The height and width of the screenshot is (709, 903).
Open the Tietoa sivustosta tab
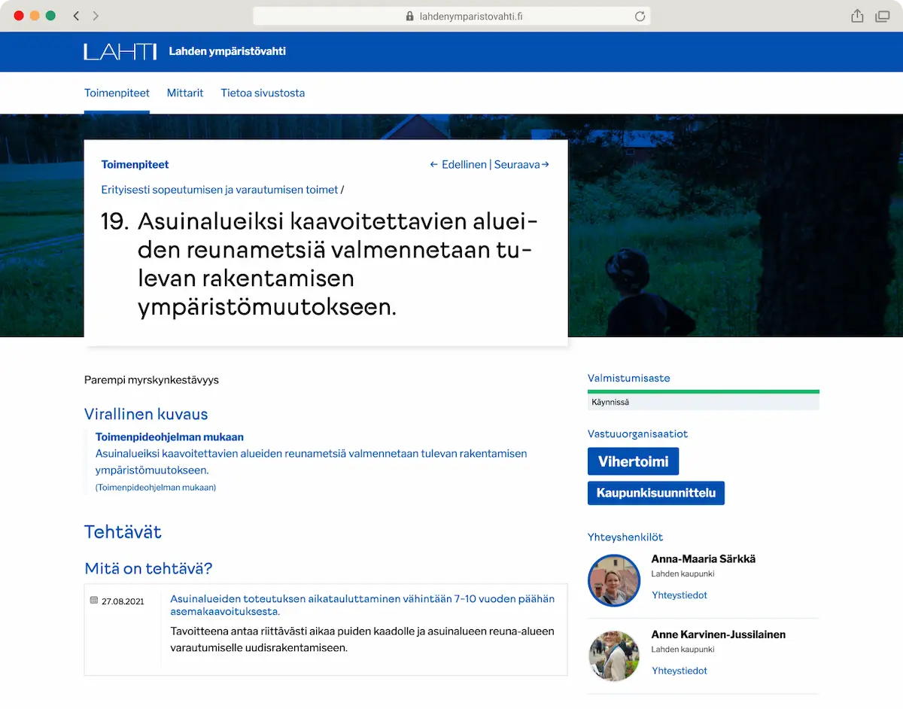tap(263, 93)
